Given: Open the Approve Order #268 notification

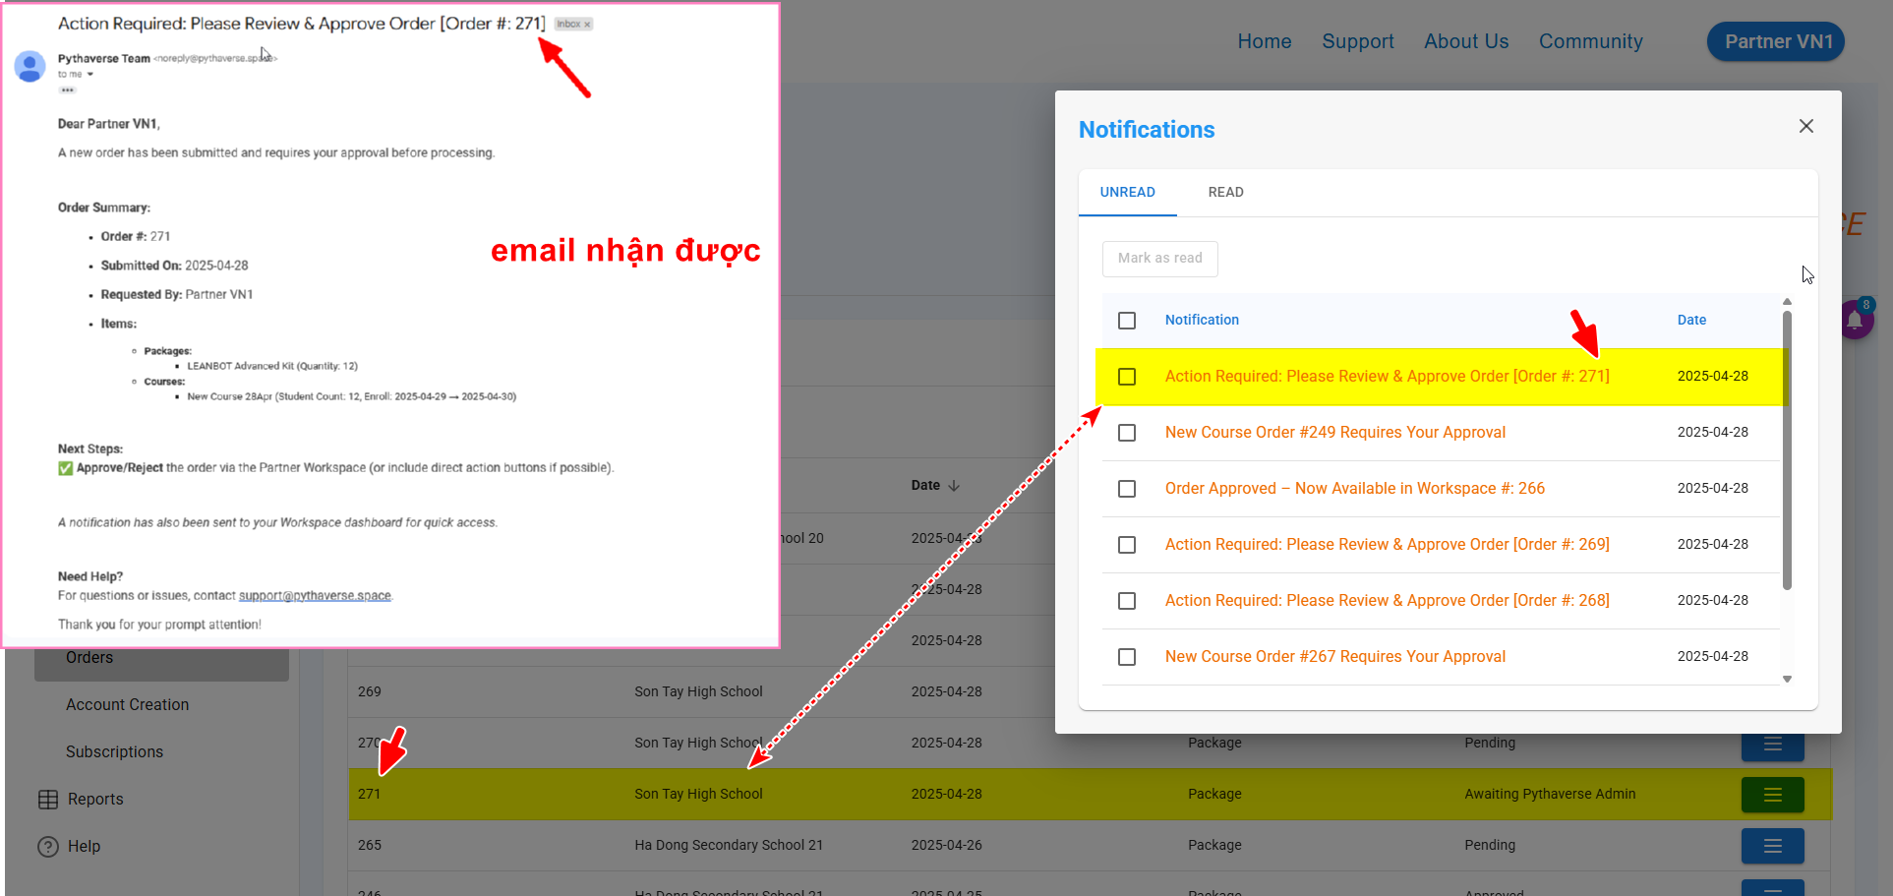Looking at the screenshot, I should point(1387,600).
